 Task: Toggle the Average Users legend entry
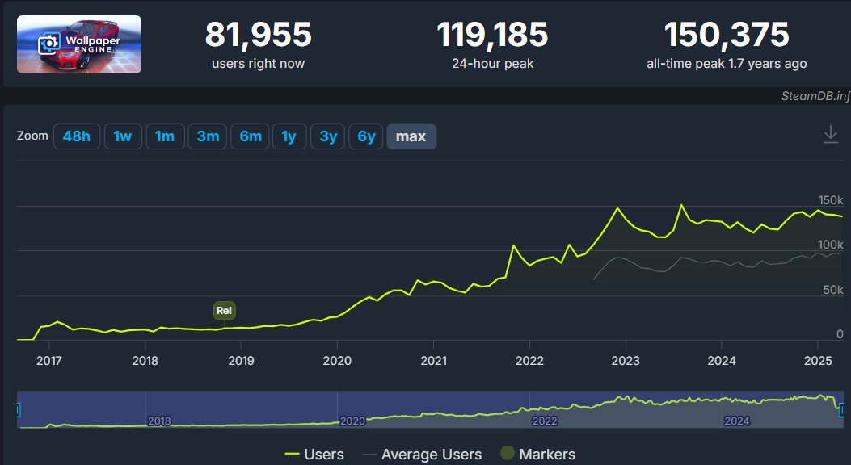tap(422, 455)
